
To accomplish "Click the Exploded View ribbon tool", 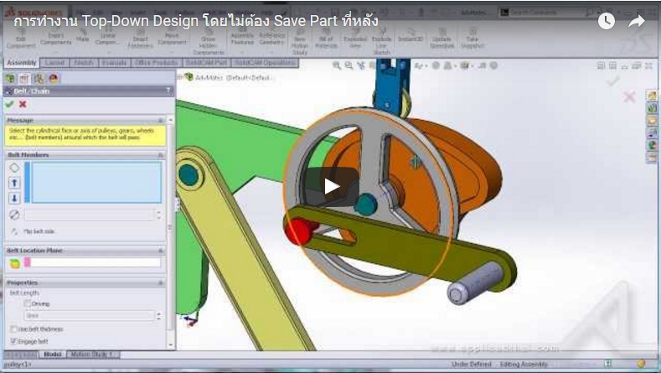I will (355, 39).
